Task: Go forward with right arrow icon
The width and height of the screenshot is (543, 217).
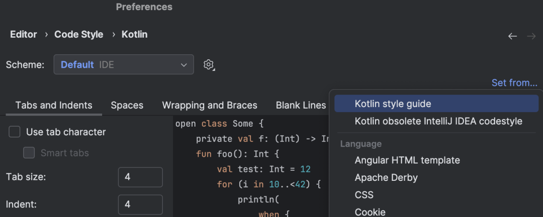Action: [x=531, y=36]
